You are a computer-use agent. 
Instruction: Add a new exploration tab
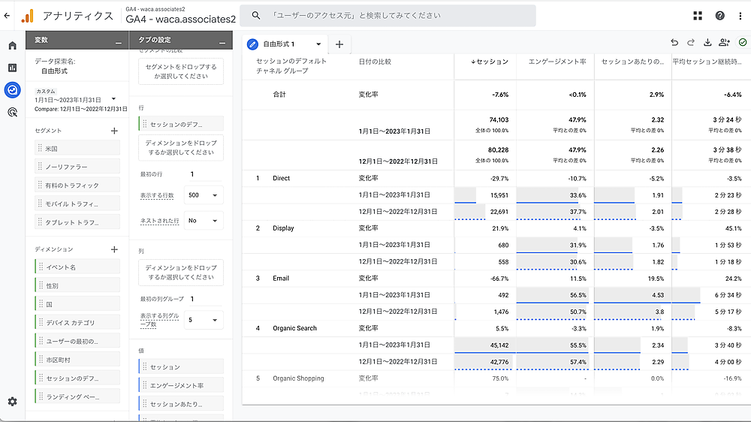pos(339,44)
